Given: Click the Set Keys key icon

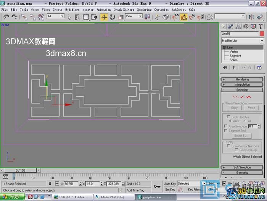Looking at the screenshot, I should (157, 186).
